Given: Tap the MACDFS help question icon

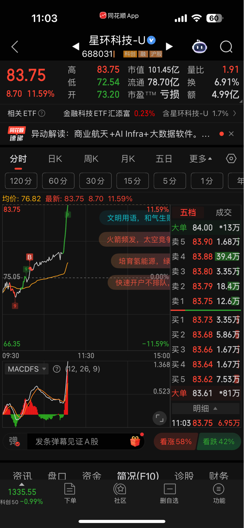Looking at the screenshot, I should coord(57,369).
